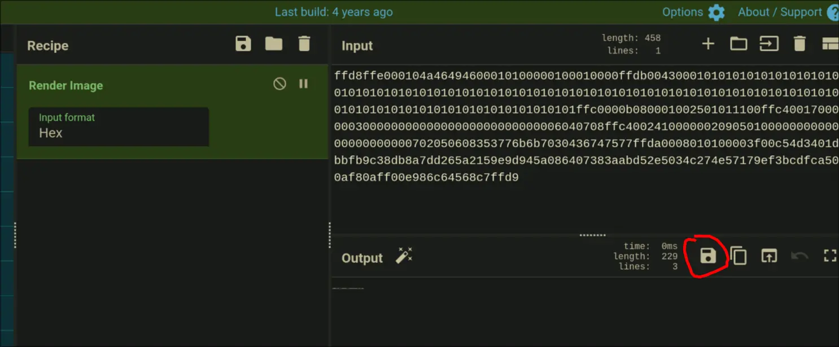This screenshot has height=347, width=839.
Task: Undo the last output change
Action: coord(799,256)
